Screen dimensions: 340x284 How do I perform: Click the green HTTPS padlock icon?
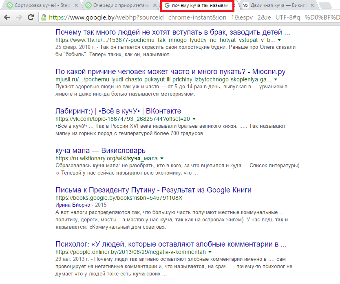[x=44, y=18]
